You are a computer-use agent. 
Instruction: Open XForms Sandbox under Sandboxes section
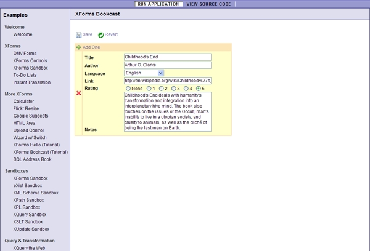click(x=30, y=178)
